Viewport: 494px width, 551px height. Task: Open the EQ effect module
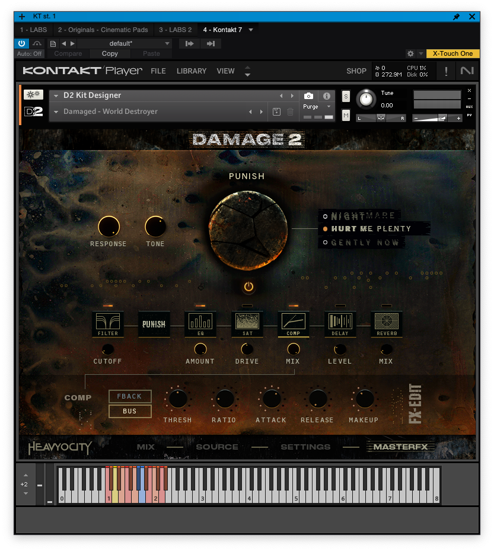pyautogui.click(x=200, y=324)
